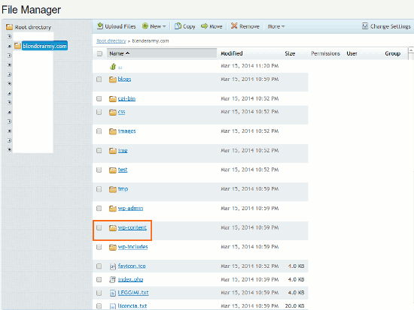Open the wp-content folder link
This screenshot has height=310, width=414.
pyautogui.click(x=132, y=227)
